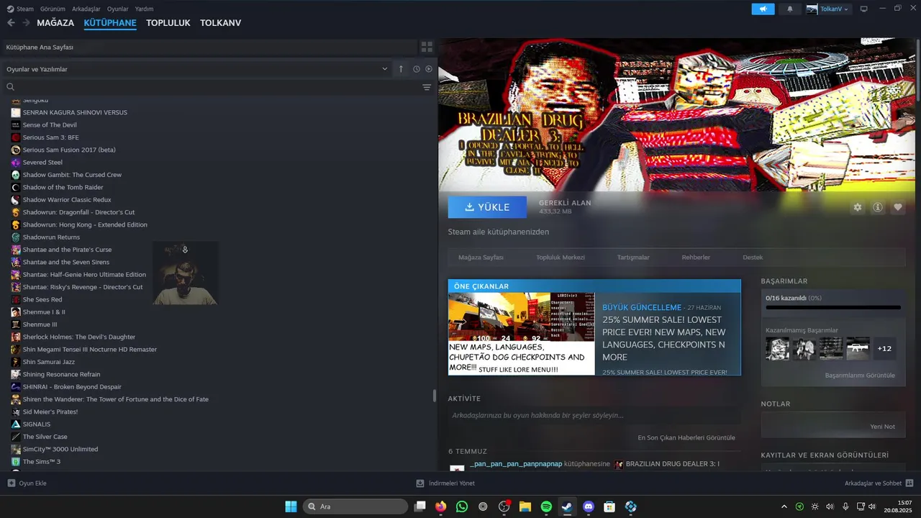The image size is (921, 518).
Task: Select The Silver Case
Action: coord(45,437)
